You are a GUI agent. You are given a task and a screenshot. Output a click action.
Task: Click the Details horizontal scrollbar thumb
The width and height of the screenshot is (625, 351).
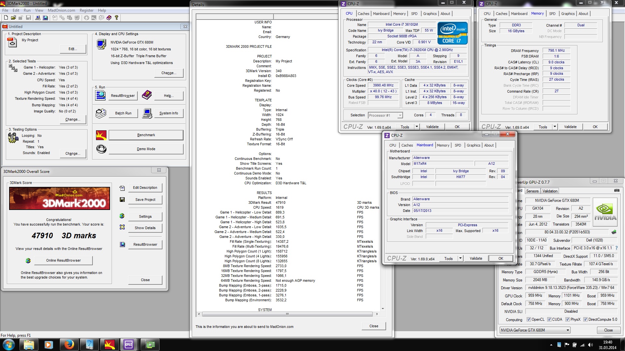coord(287,314)
